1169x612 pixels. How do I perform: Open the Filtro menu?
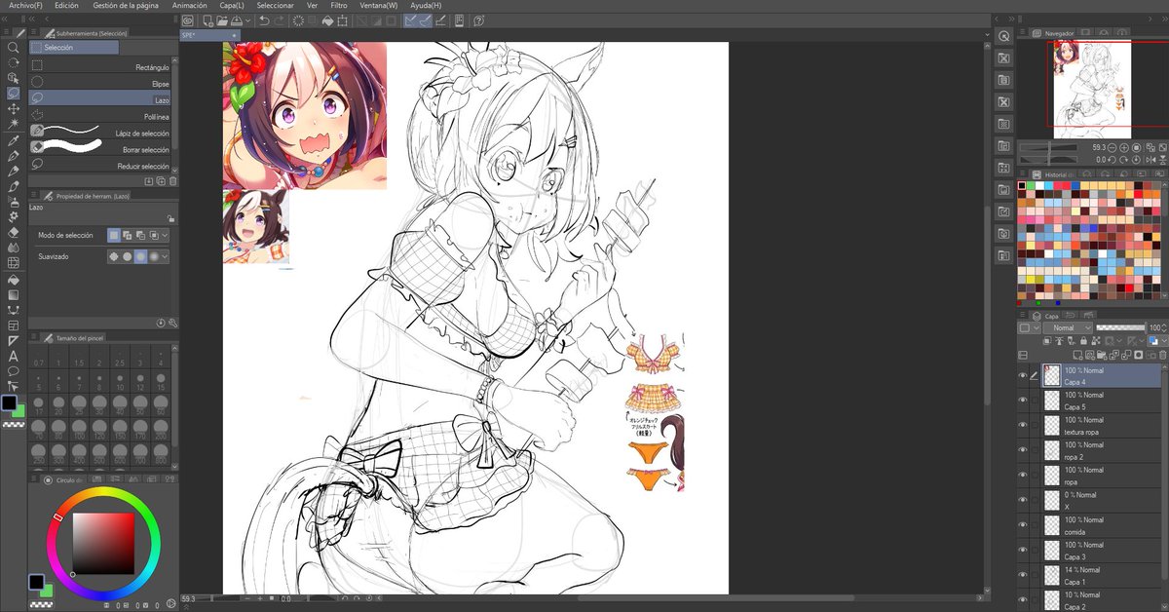339,5
